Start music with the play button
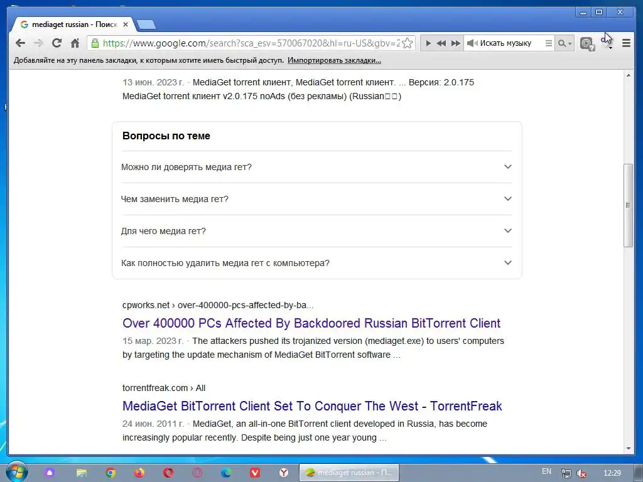The image size is (643, 482). point(428,43)
